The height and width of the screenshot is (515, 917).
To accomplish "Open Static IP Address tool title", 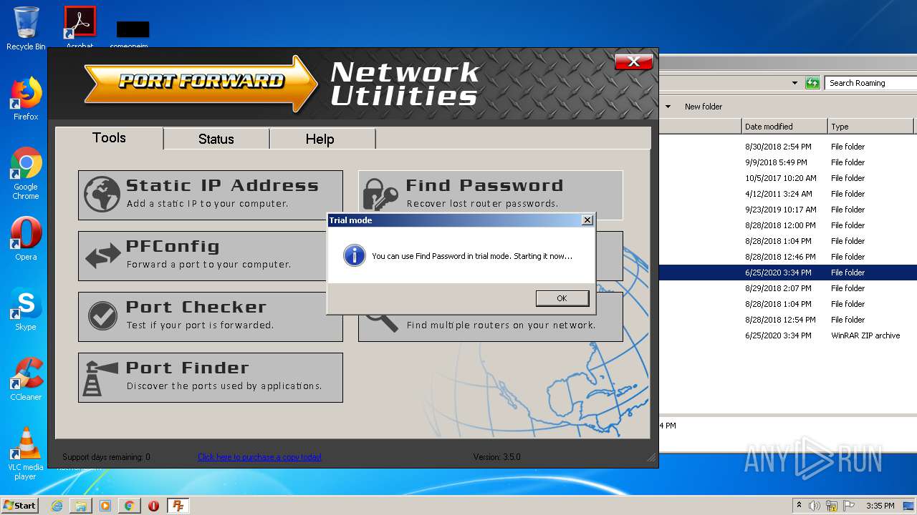I will coord(222,185).
